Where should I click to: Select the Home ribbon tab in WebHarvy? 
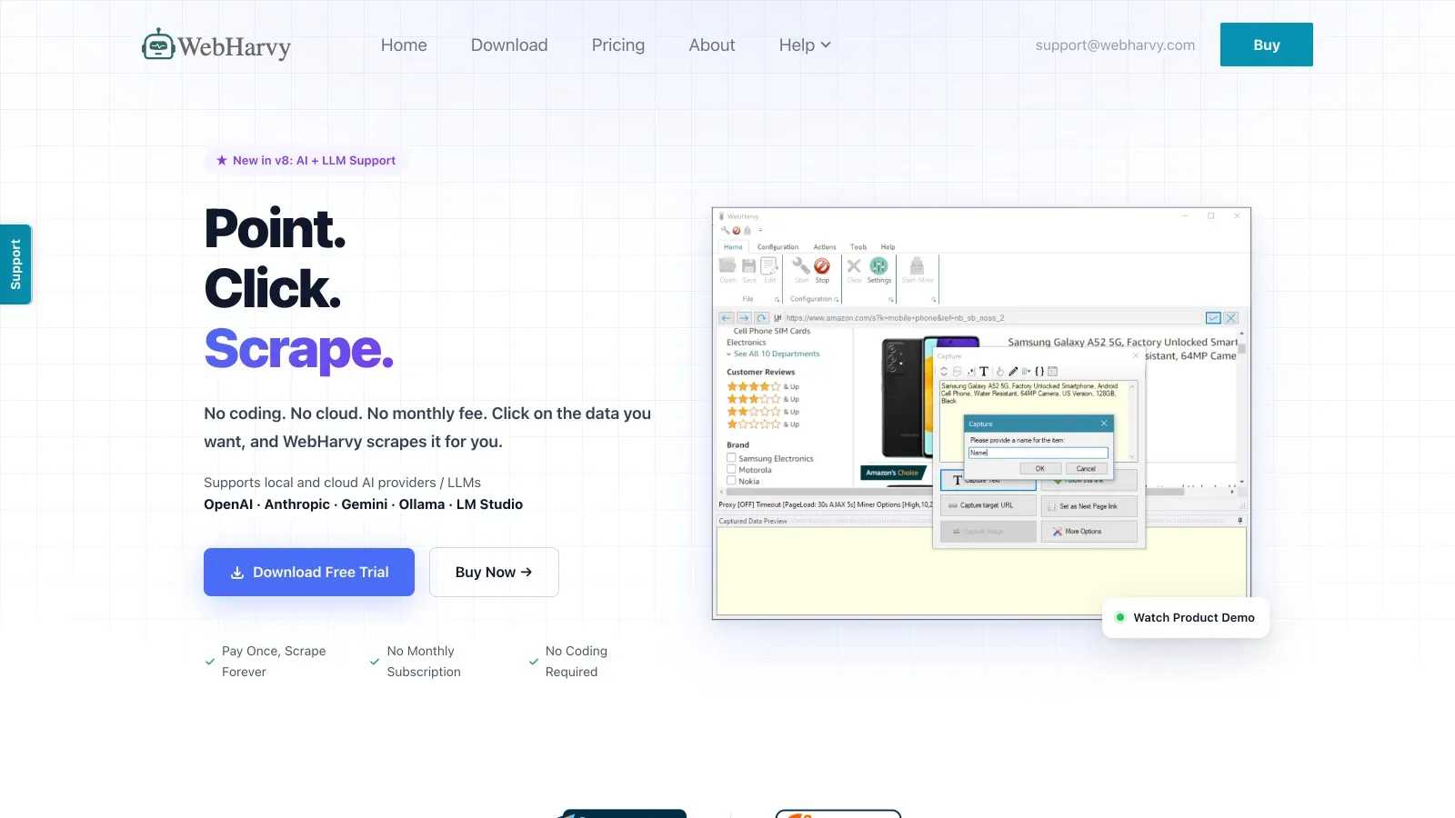pyautogui.click(x=733, y=247)
